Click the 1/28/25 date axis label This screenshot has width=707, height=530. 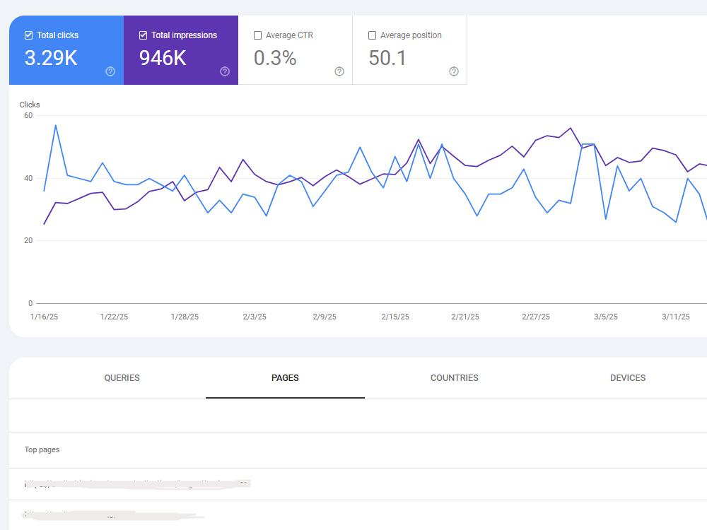(185, 317)
